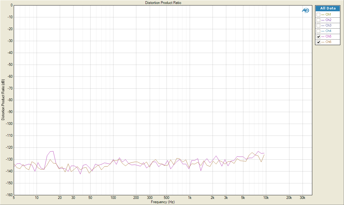
Task: Click the 0 value on Y axis
Action: click(12, 5)
